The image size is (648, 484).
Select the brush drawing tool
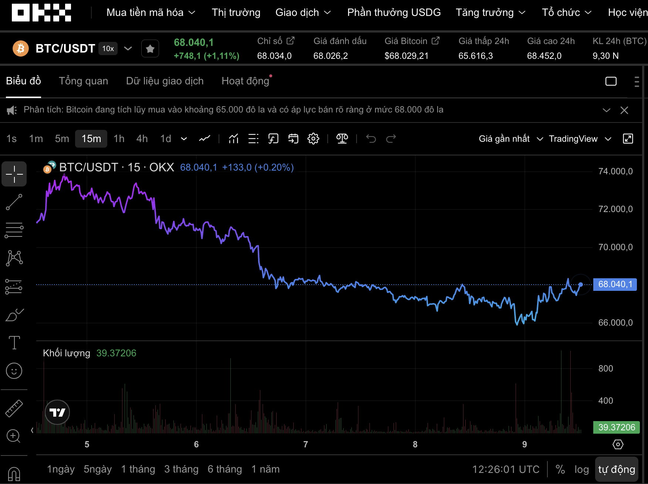coord(14,315)
